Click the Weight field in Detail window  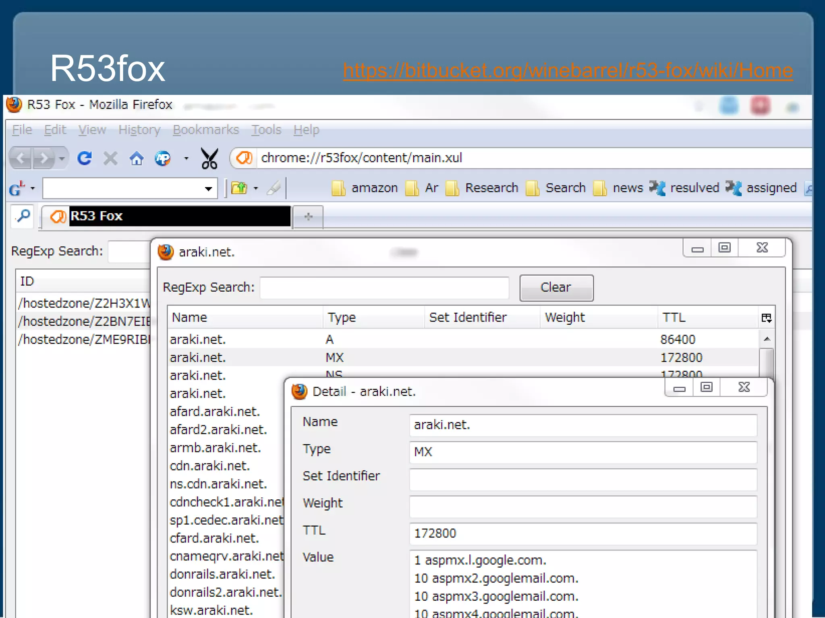tap(583, 507)
